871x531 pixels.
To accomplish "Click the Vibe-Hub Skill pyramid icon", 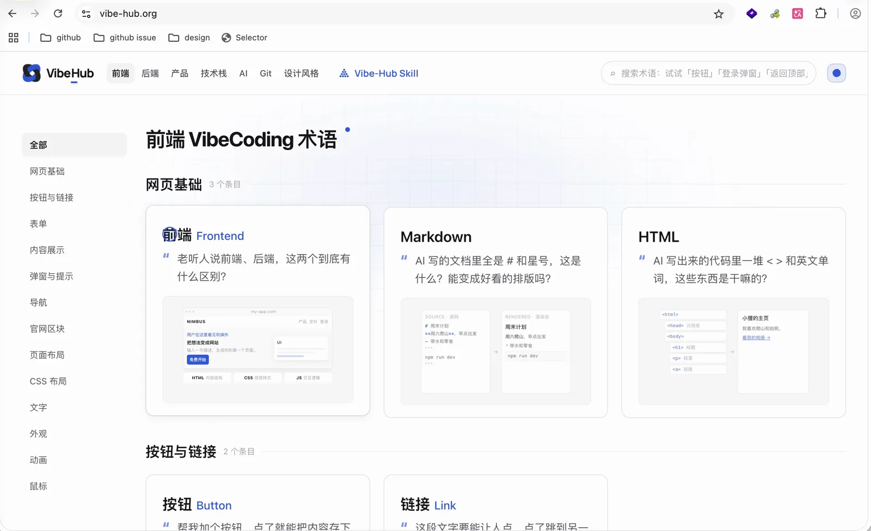I will pos(344,73).
